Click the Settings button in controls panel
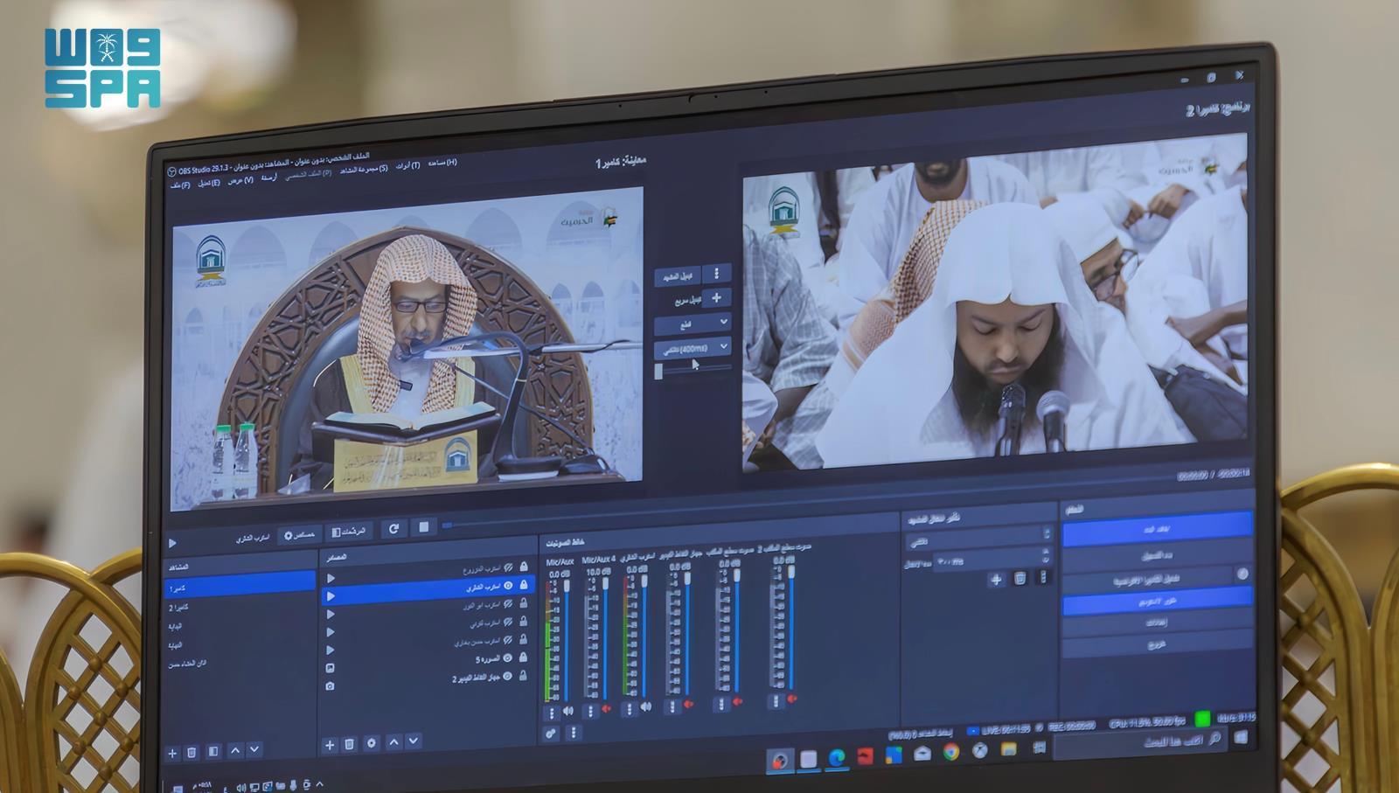The image size is (1399, 793). click(1156, 623)
